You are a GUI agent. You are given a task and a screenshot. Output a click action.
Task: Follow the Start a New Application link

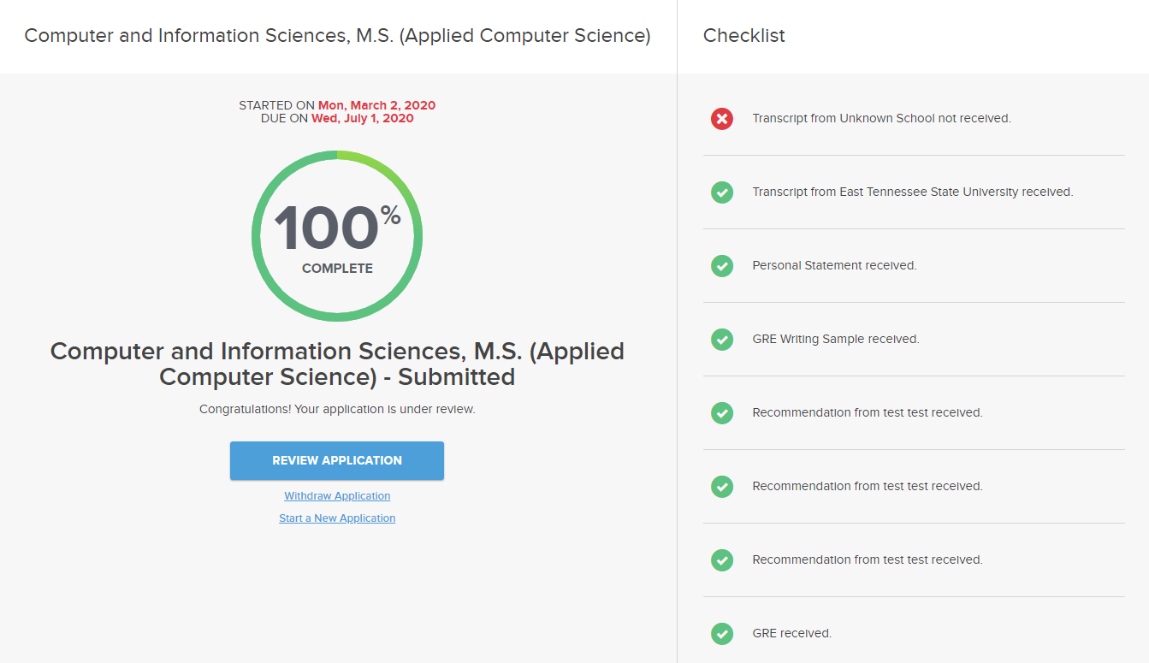click(337, 518)
